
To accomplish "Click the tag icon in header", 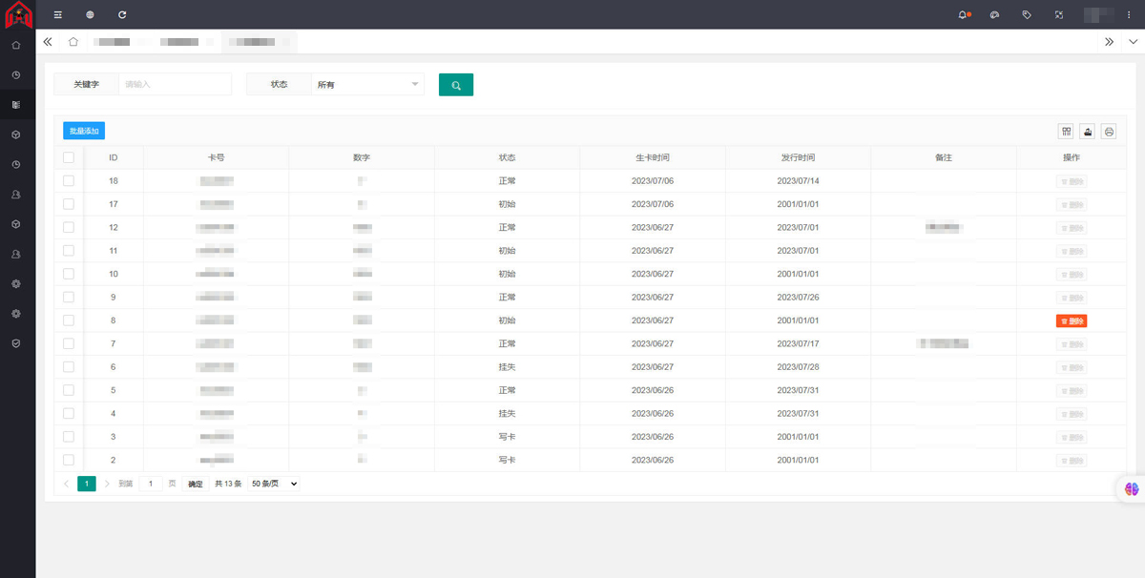I will (x=1027, y=14).
